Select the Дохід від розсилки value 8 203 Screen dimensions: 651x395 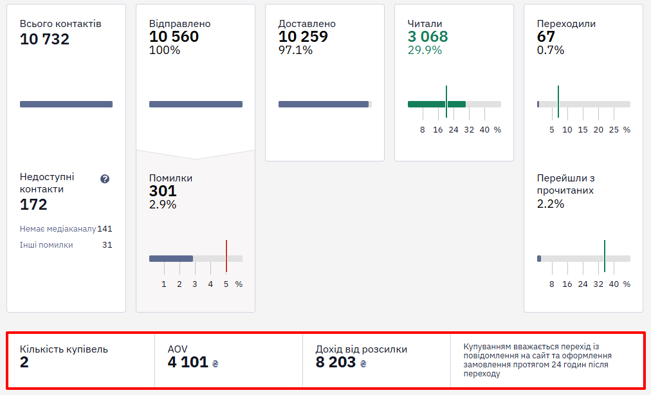click(x=335, y=362)
